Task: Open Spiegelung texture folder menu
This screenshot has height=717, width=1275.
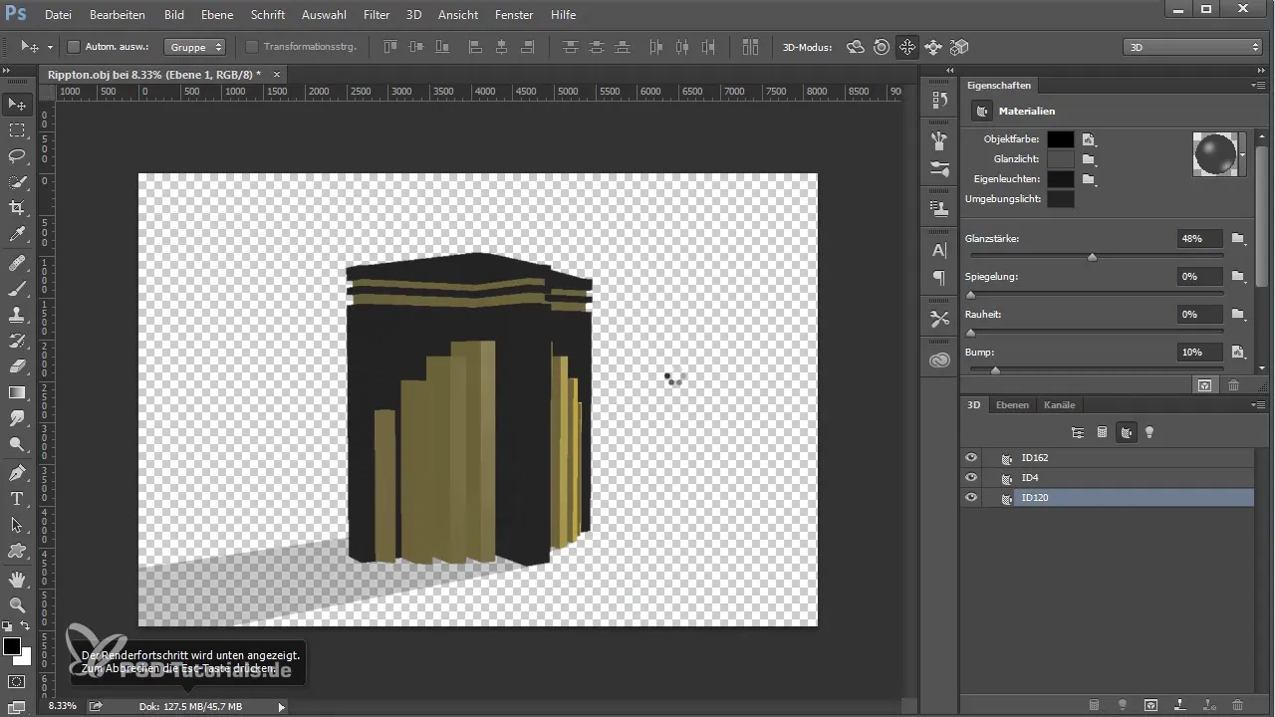Action: pyautogui.click(x=1238, y=277)
